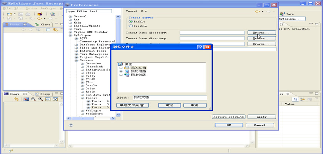Image resolution: width=323 pixels, height=154 pixels.
Task: Open the File menu
Action: pos(7,8)
